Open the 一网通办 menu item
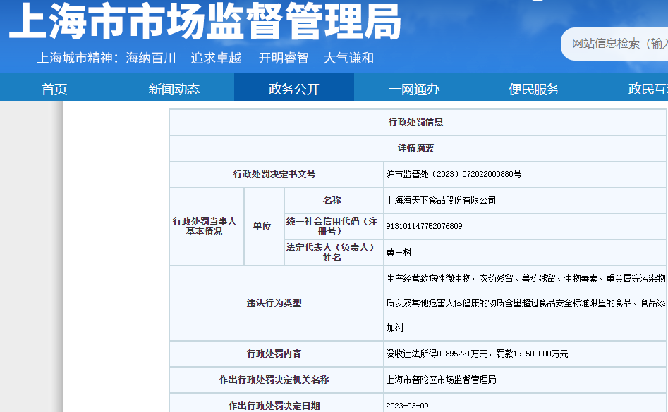Viewport: 668px width, 412px height. [414, 89]
